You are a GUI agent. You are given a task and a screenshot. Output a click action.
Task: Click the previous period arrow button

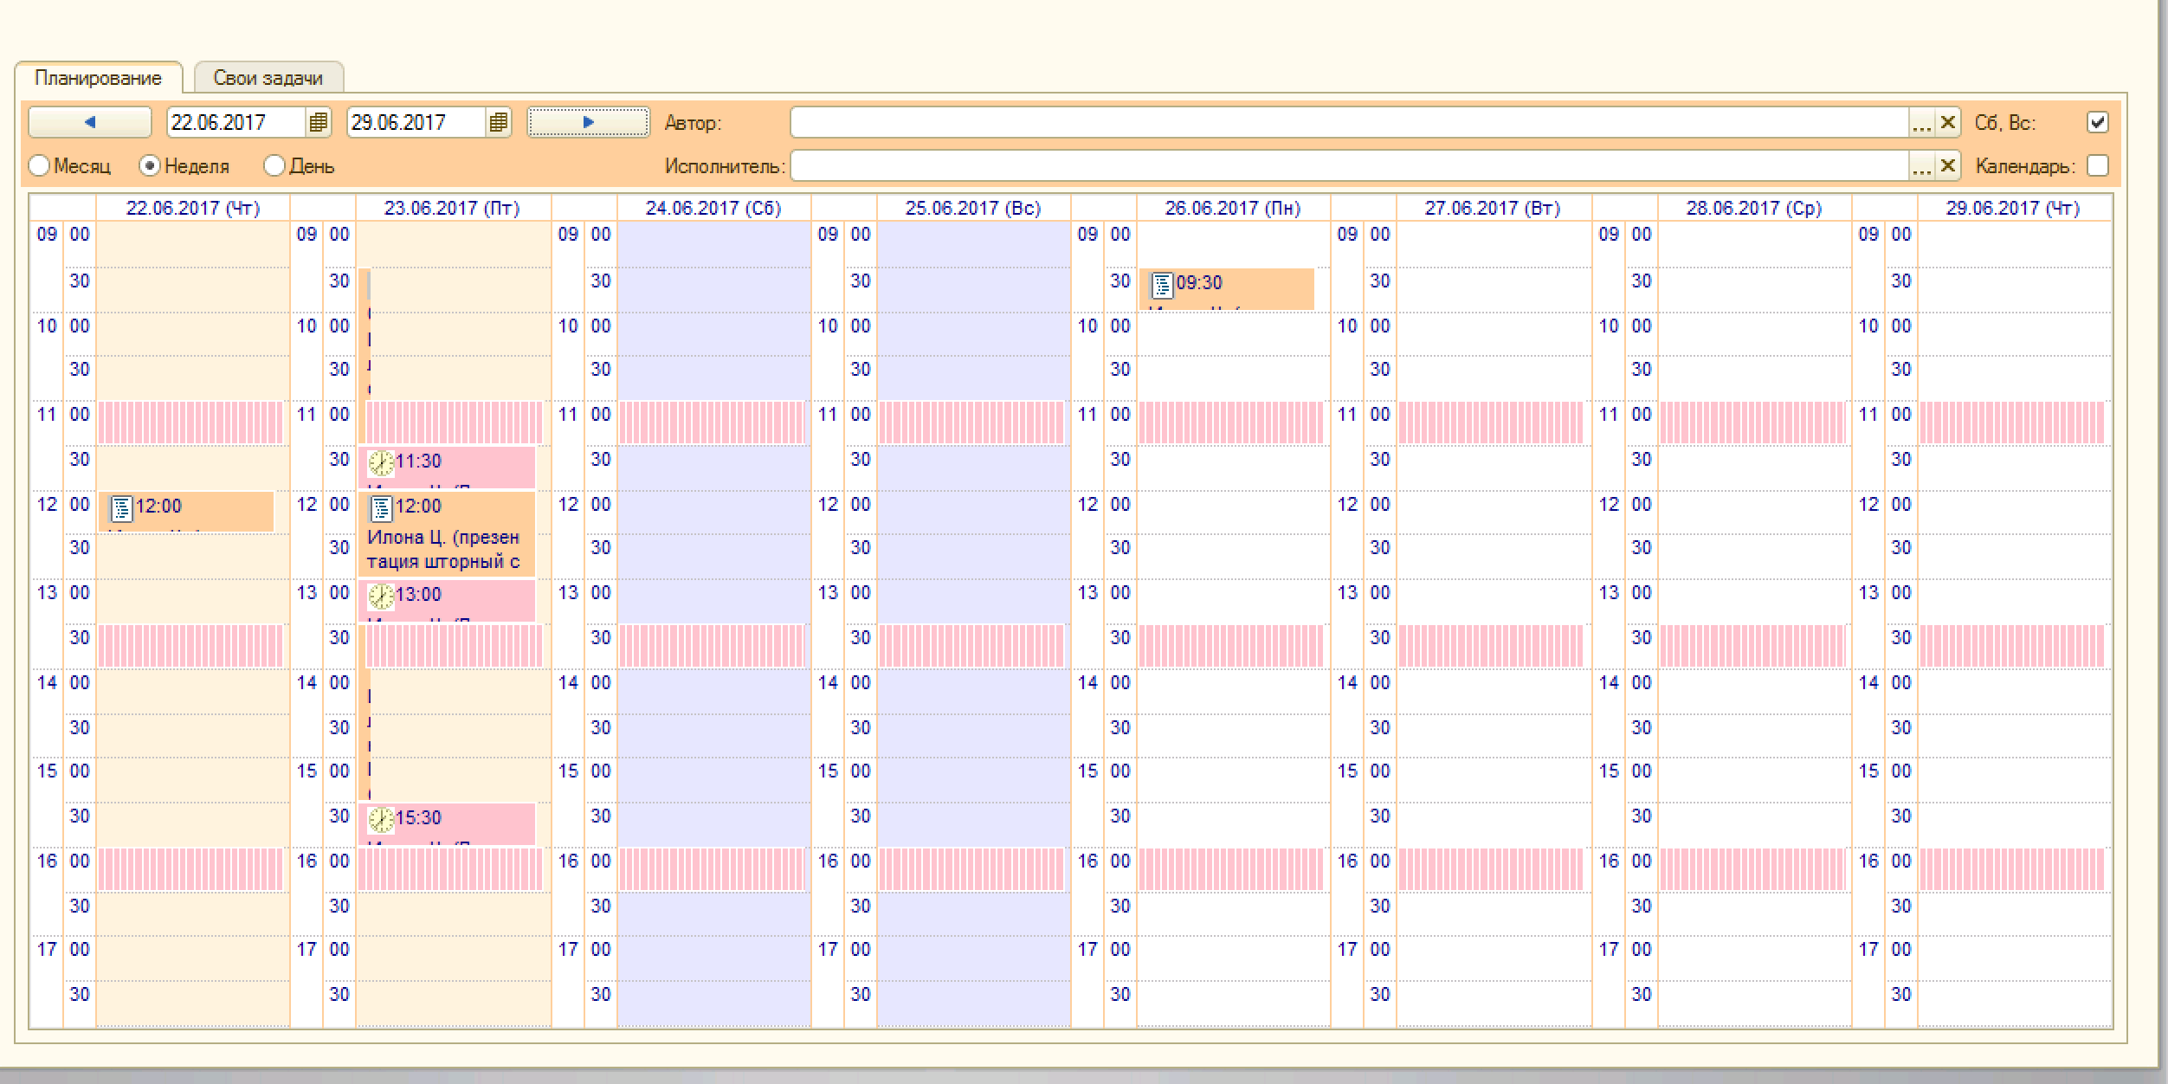point(89,122)
